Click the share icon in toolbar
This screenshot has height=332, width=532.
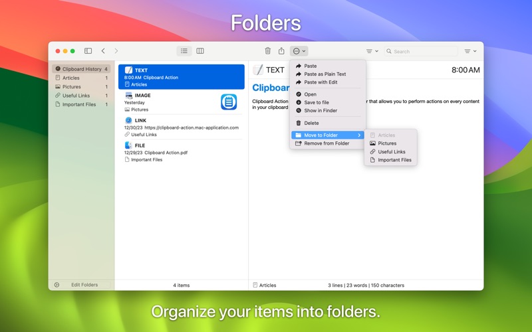click(x=281, y=51)
